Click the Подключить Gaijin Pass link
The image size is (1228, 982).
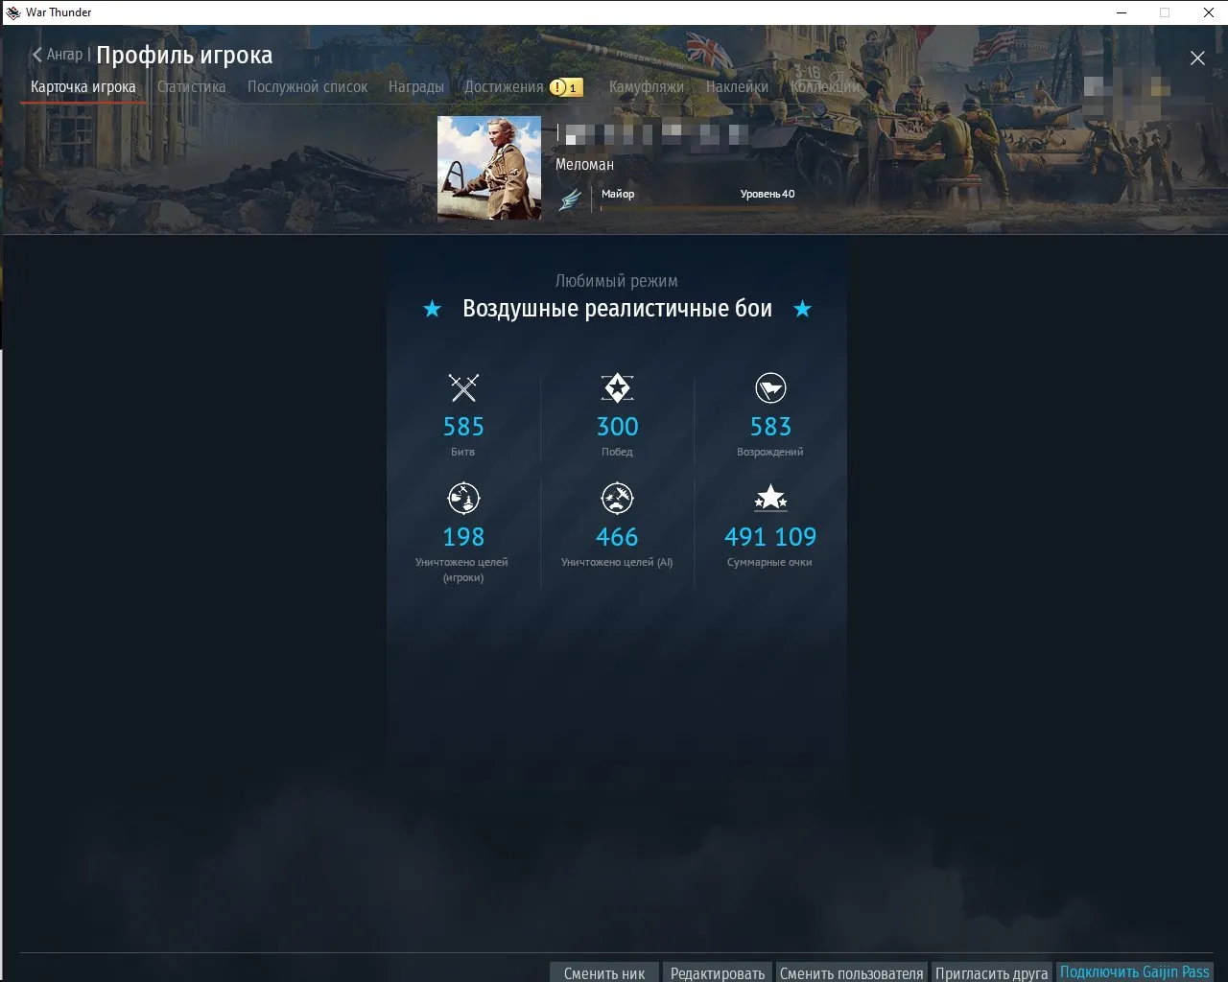coord(1135,972)
